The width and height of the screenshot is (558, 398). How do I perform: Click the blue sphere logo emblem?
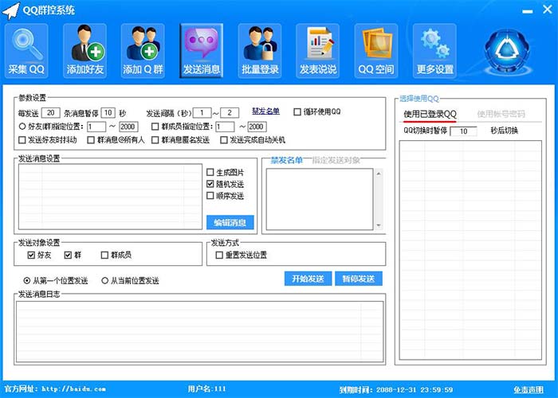[x=507, y=51]
